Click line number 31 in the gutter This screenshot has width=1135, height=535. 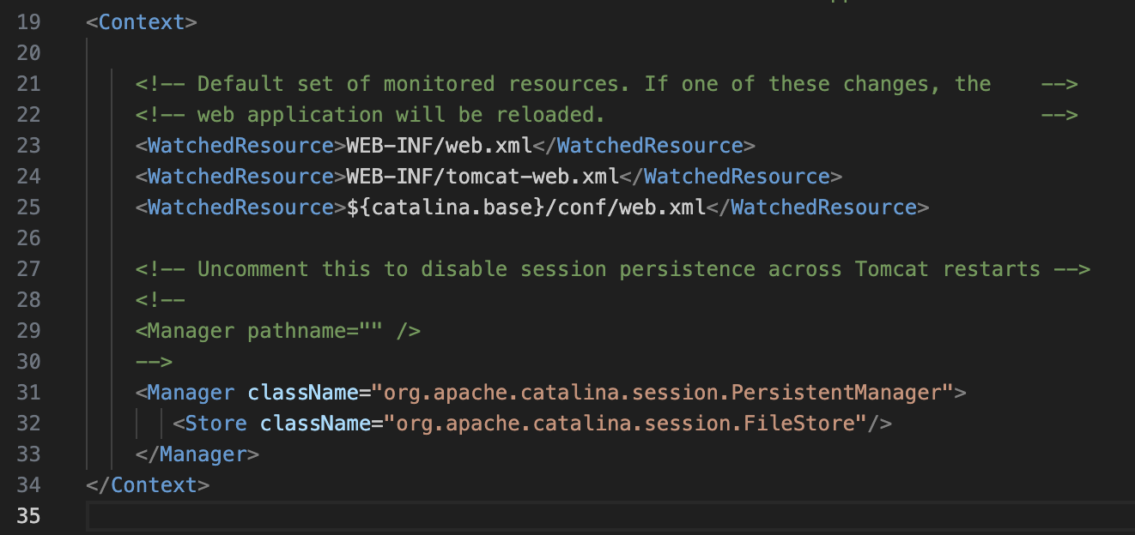pyautogui.click(x=28, y=393)
